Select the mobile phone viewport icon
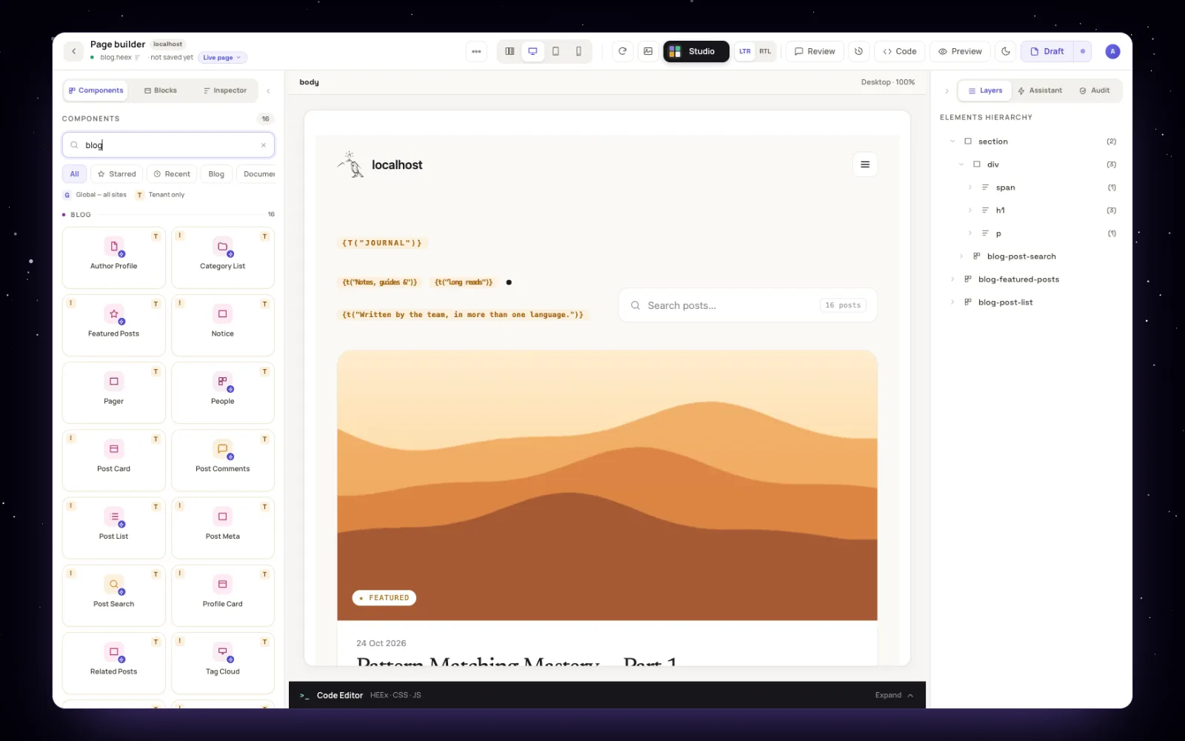 click(578, 51)
